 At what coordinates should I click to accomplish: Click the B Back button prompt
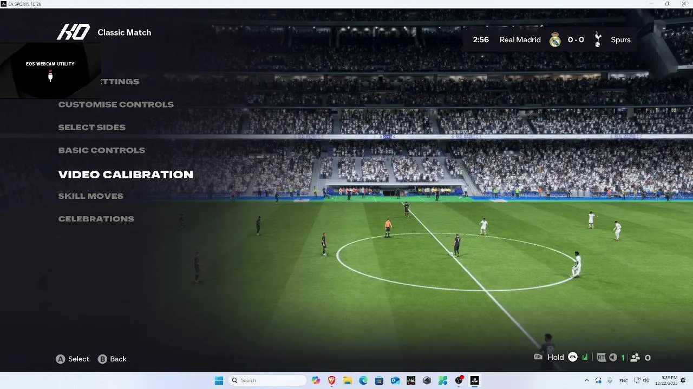coord(112,359)
